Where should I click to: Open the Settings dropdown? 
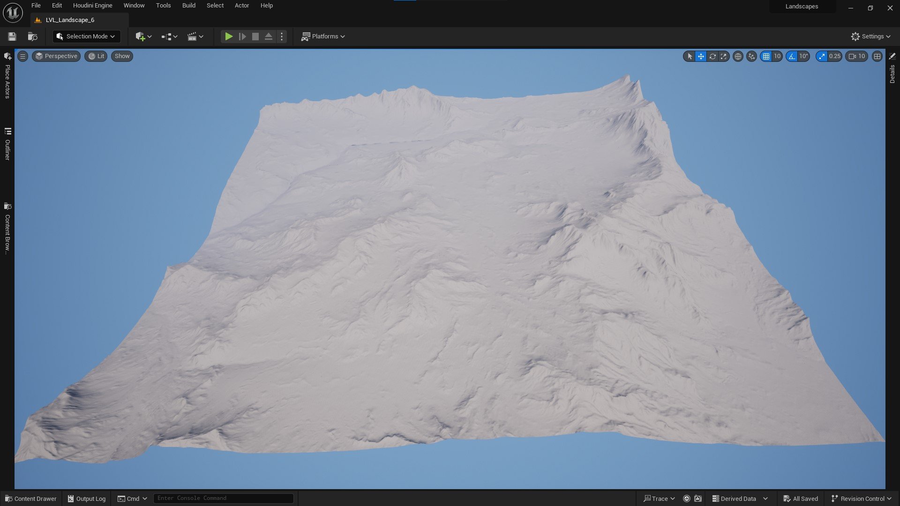(870, 37)
